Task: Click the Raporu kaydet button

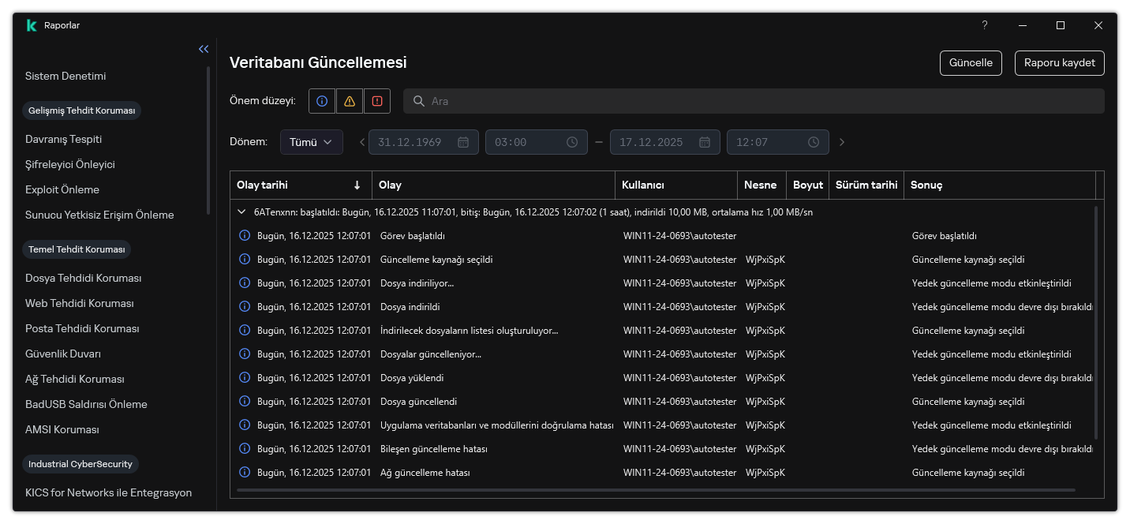Action: (x=1059, y=63)
